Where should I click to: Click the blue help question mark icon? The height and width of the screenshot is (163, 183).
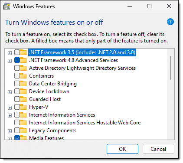coord(170,22)
